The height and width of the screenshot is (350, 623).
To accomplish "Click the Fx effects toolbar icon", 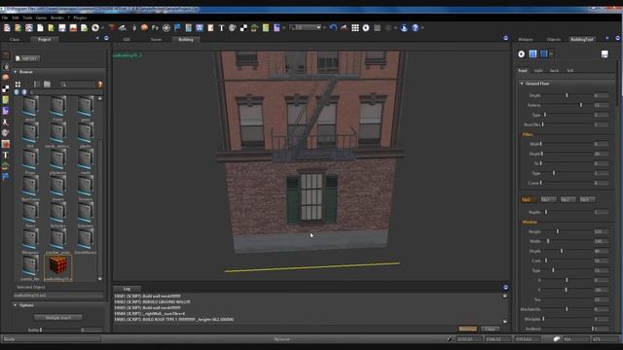I will pos(155,28).
